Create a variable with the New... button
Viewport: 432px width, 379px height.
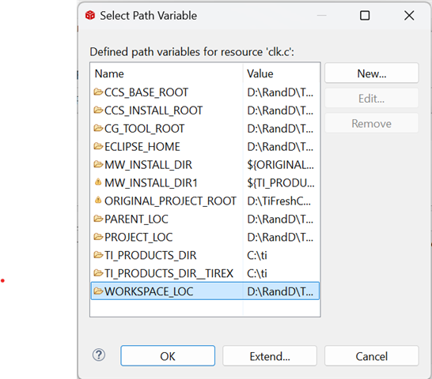(372, 73)
